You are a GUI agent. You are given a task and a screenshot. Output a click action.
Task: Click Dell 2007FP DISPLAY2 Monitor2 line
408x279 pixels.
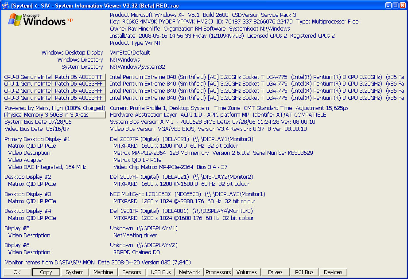tap(181, 177)
